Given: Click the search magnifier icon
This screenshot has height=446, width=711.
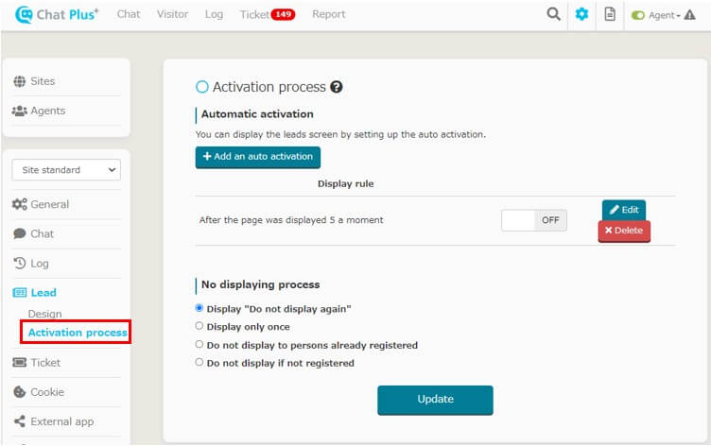Looking at the screenshot, I should pyautogui.click(x=553, y=14).
